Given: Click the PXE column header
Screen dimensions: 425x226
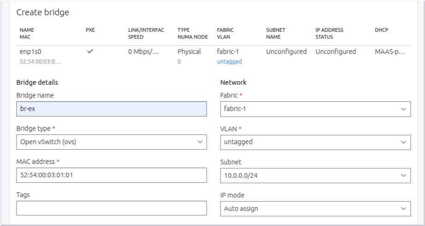Looking at the screenshot, I should click(90, 30).
